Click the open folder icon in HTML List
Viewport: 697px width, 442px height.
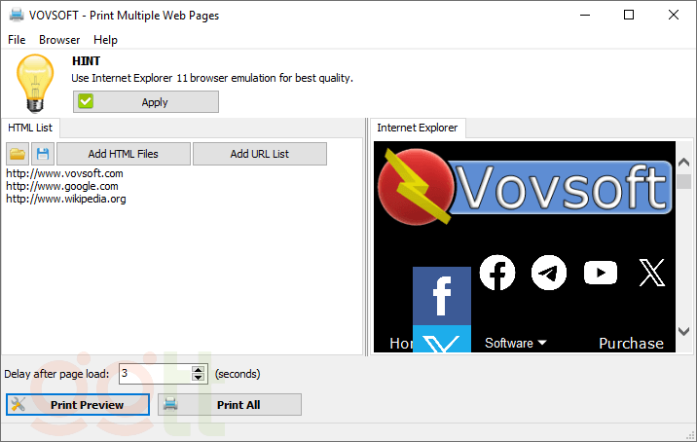(x=18, y=154)
